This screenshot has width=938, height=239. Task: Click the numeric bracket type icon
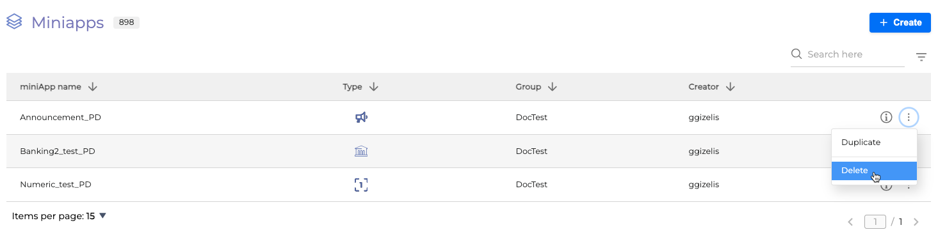click(x=361, y=185)
